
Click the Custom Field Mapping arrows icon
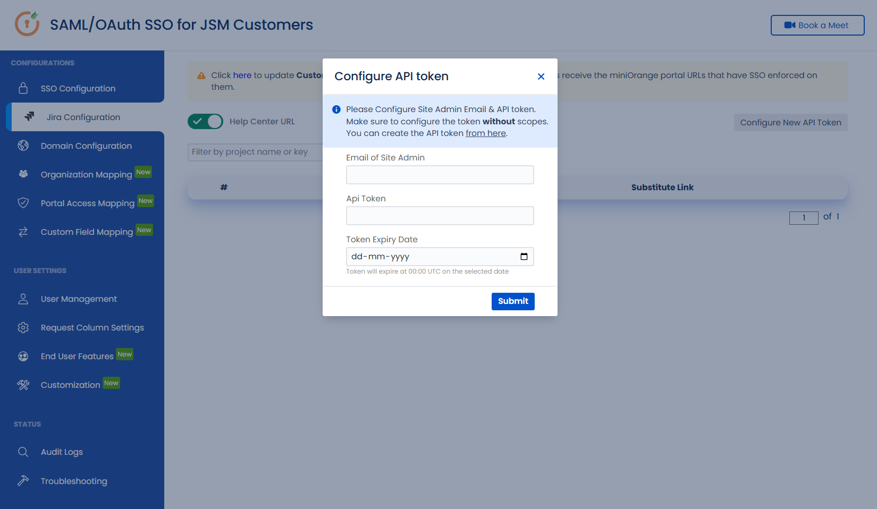pos(23,232)
